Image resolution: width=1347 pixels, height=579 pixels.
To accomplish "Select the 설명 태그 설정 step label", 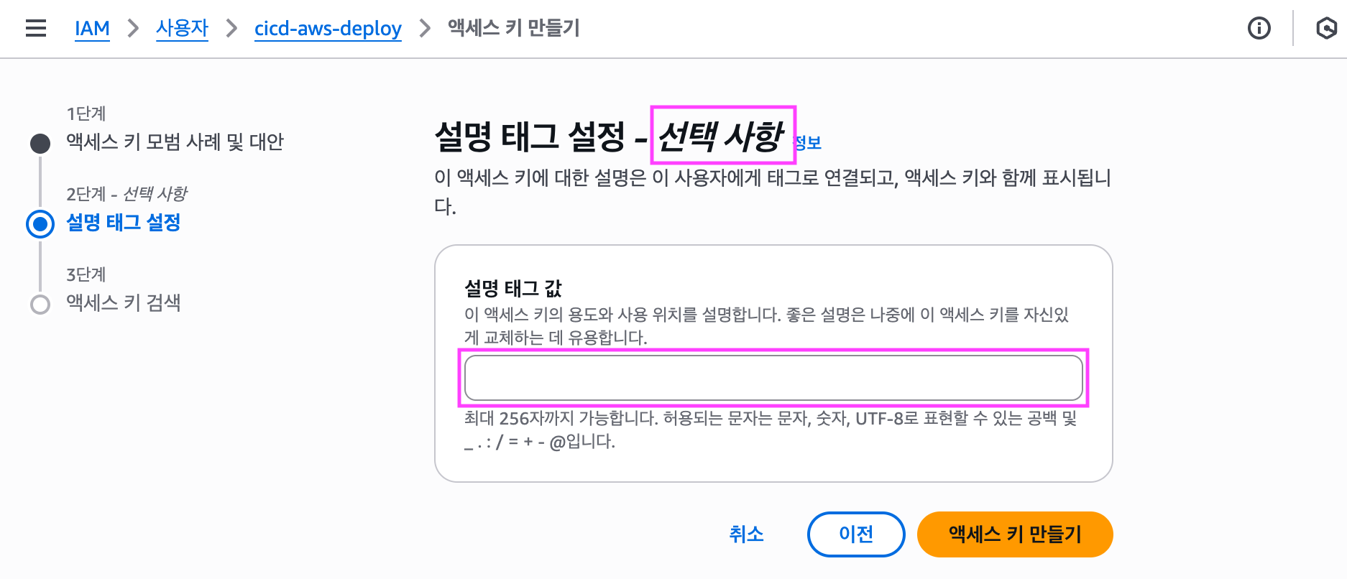I will click(x=123, y=223).
